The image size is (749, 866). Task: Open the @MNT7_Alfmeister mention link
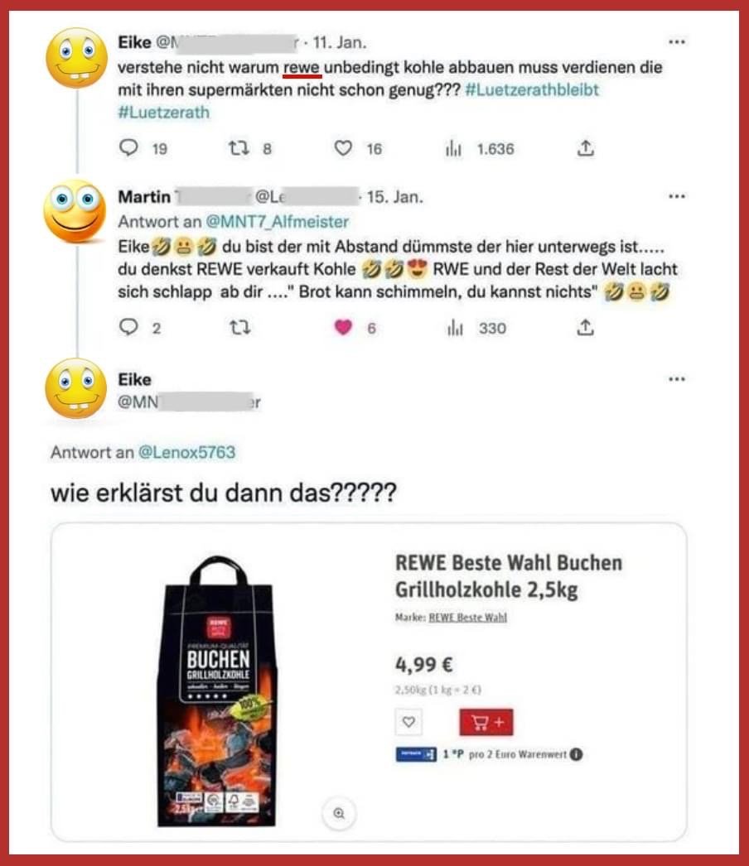pyautogui.click(x=277, y=222)
